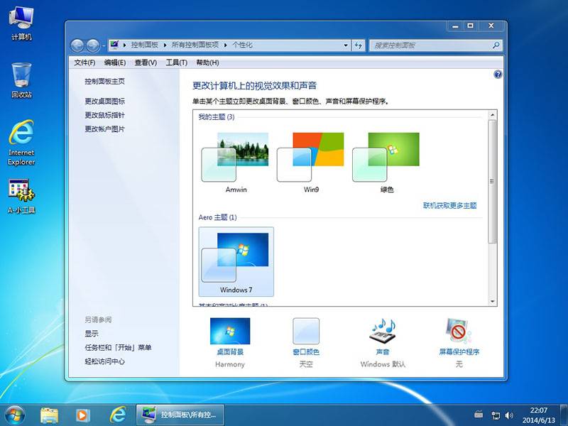
Task: Click theme list scrollbar up arrow
Action: click(x=492, y=115)
